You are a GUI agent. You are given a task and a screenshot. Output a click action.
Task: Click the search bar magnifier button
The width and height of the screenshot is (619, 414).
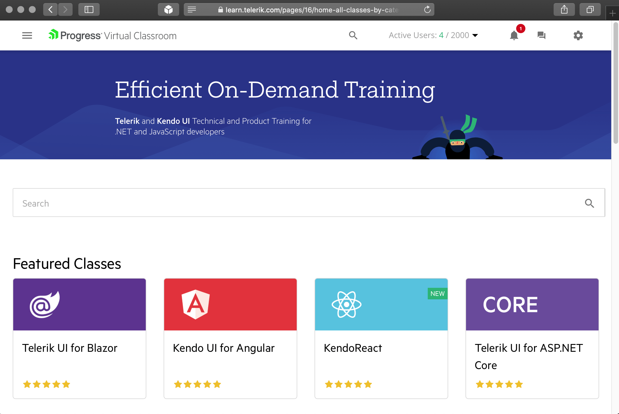[x=589, y=203]
